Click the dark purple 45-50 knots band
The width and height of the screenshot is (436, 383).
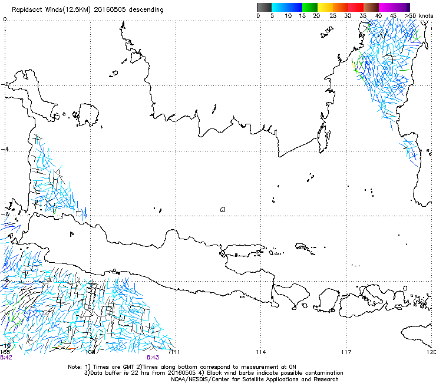pos(402,7)
